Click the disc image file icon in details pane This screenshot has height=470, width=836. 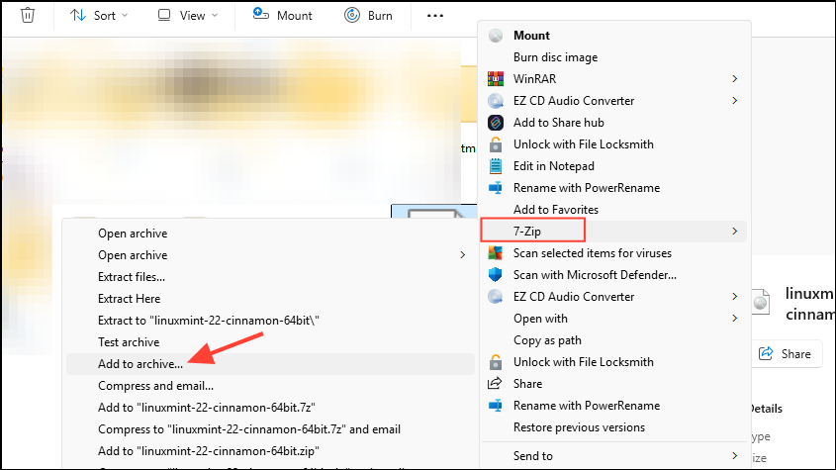[x=761, y=302]
